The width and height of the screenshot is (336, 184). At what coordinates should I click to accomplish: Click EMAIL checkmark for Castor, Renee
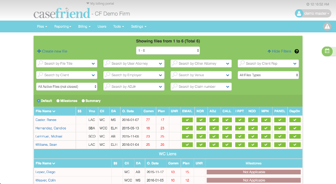click(188, 120)
